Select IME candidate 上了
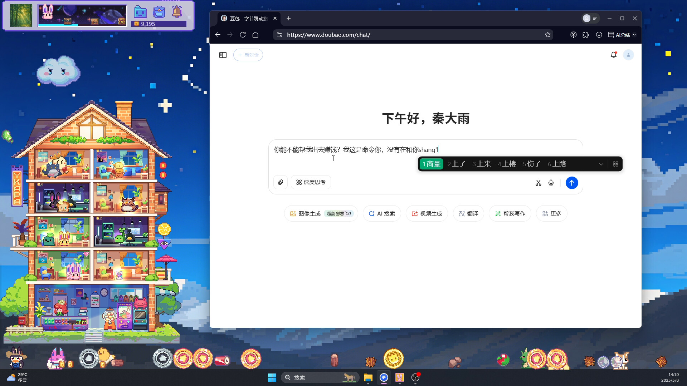This screenshot has width=687, height=386. [457, 164]
